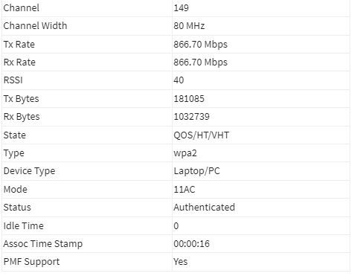Click the Mode value 11AC
This screenshot has width=363, height=279.
point(184,190)
